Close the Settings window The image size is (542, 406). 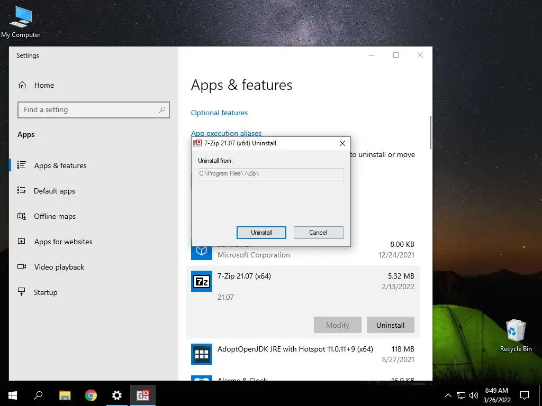(420, 55)
